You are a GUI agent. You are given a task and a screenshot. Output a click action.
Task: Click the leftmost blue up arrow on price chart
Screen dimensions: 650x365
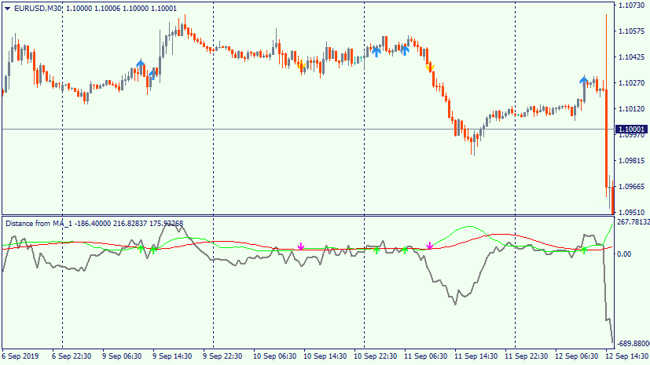[x=141, y=64]
